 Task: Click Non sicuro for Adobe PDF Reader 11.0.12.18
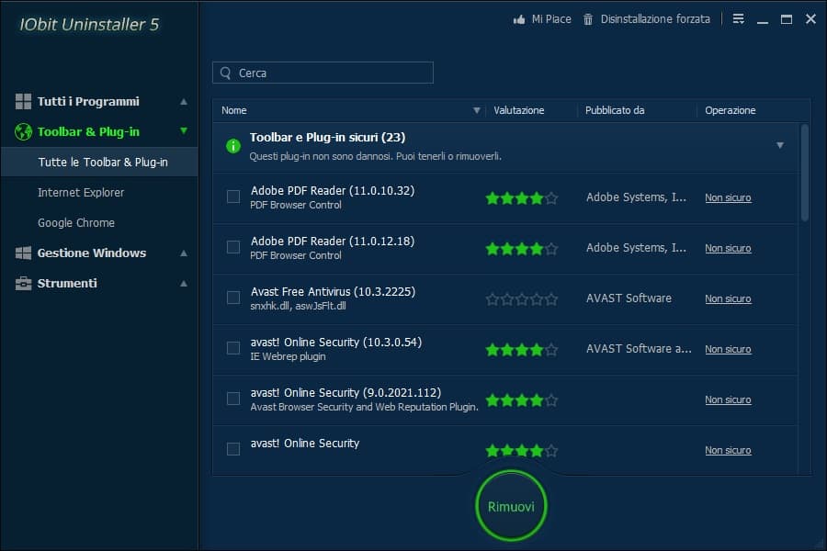point(728,248)
